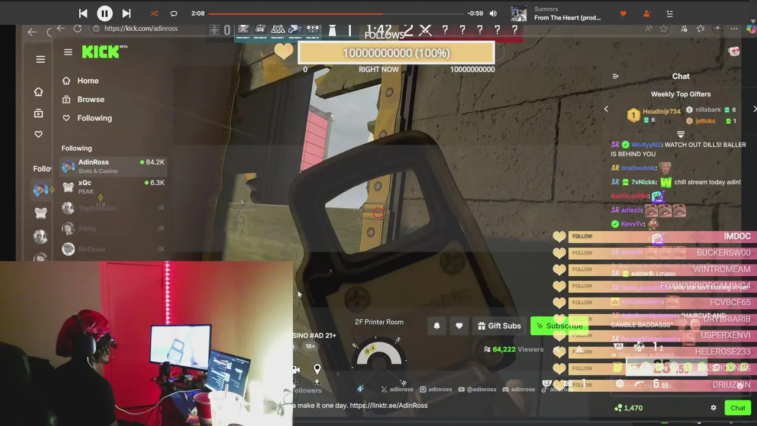Select the xQc PEAK channel
This screenshot has height=426, width=757.
[113, 187]
